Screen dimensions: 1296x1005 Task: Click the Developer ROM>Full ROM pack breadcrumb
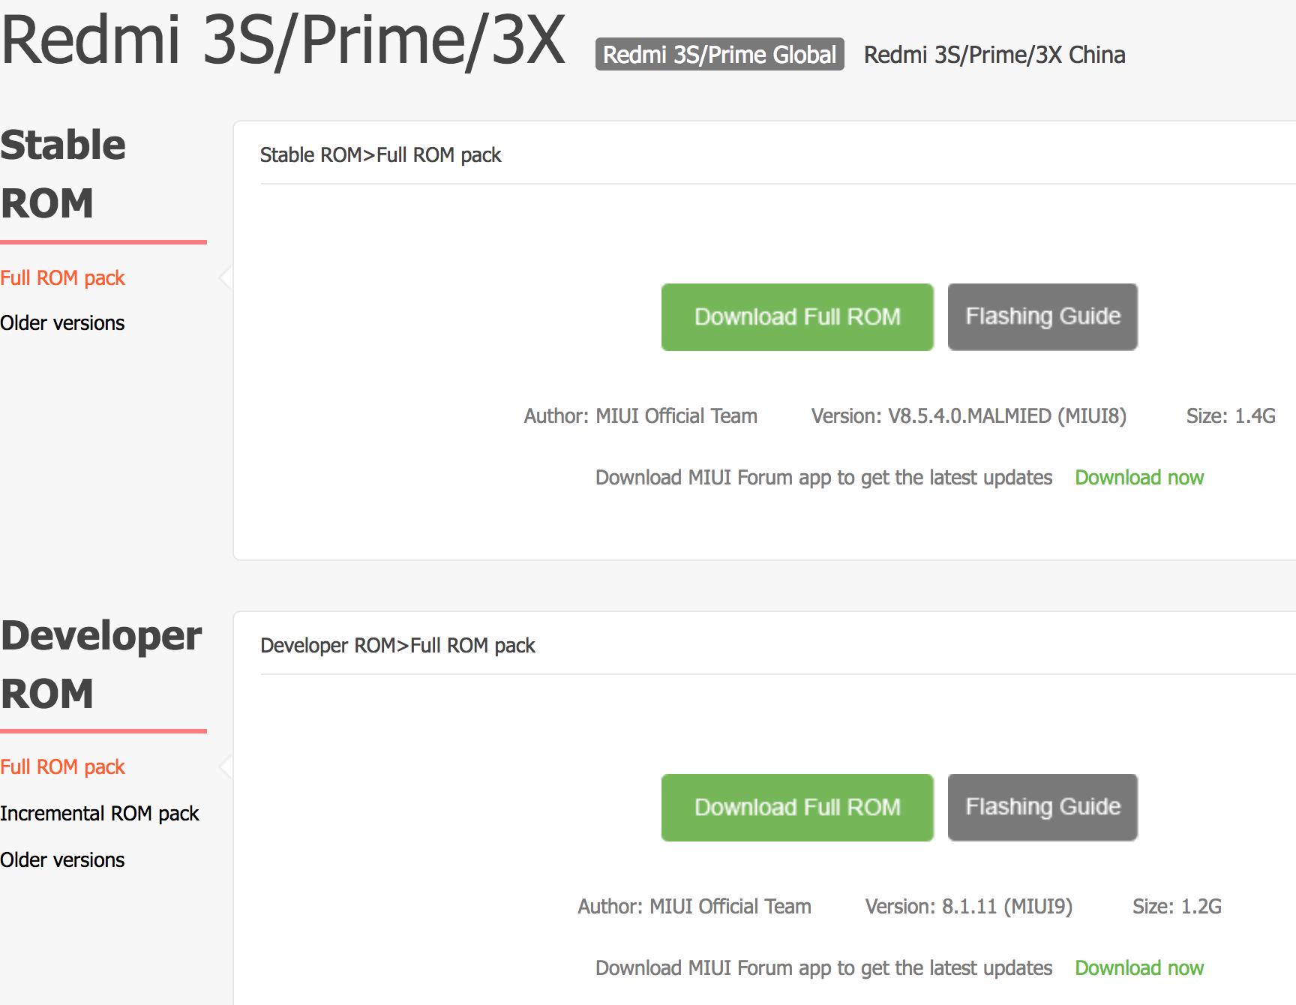click(x=397, y=646)
